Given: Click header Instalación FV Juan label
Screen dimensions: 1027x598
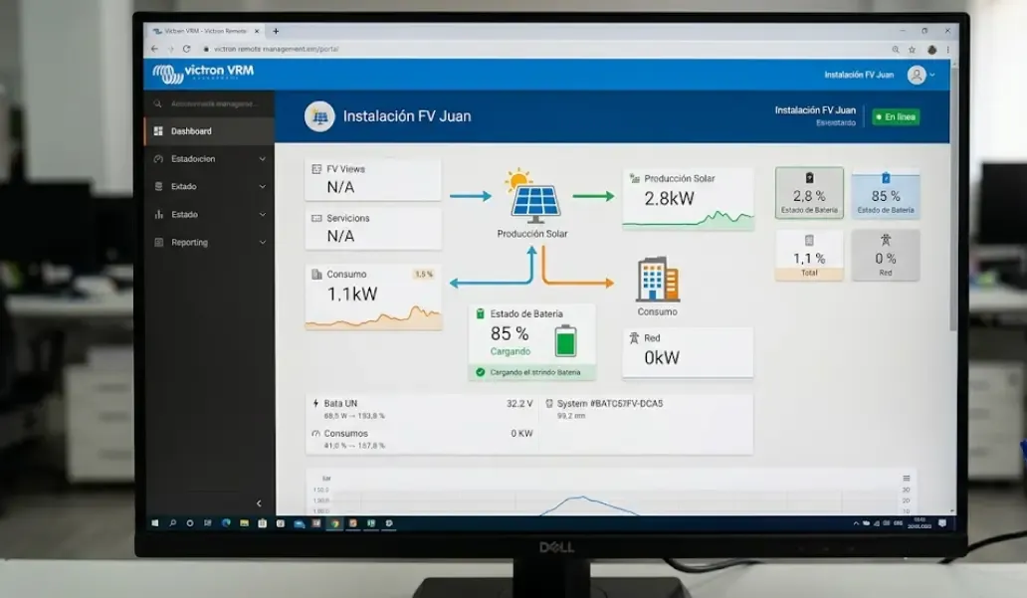Looking at the screenshot, I should 859,76.
